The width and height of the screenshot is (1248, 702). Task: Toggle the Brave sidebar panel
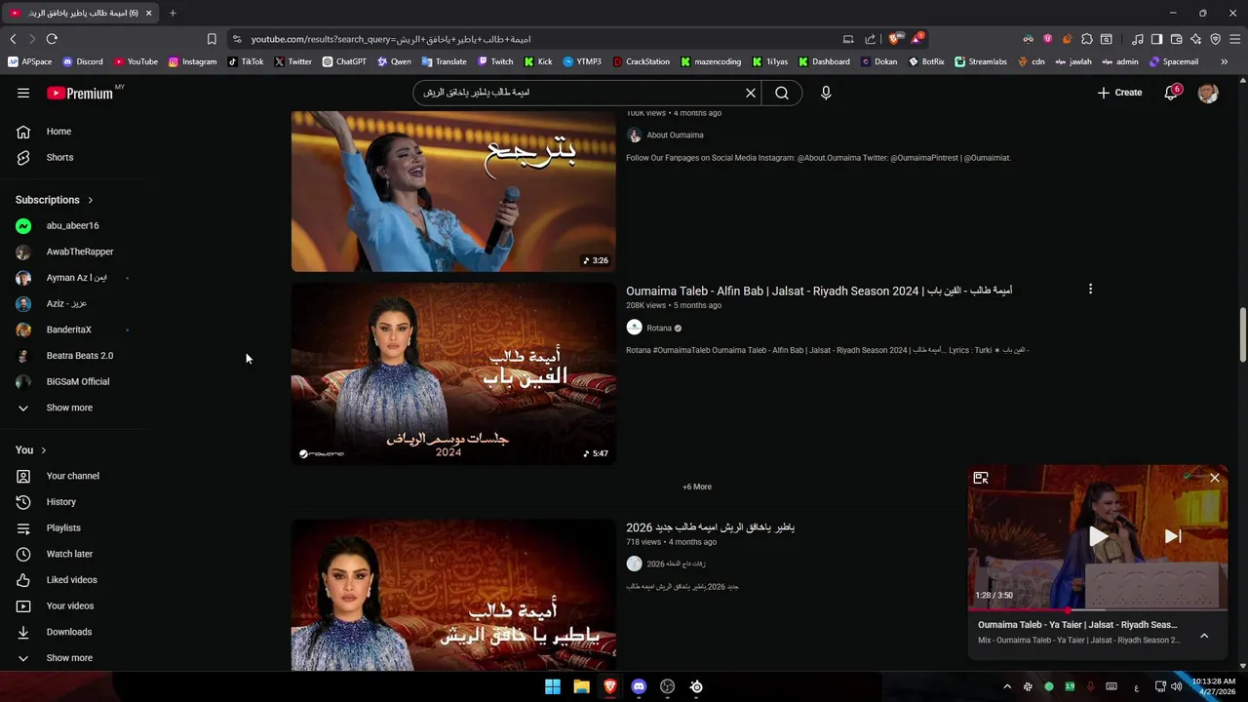[x=1156, y=39]
